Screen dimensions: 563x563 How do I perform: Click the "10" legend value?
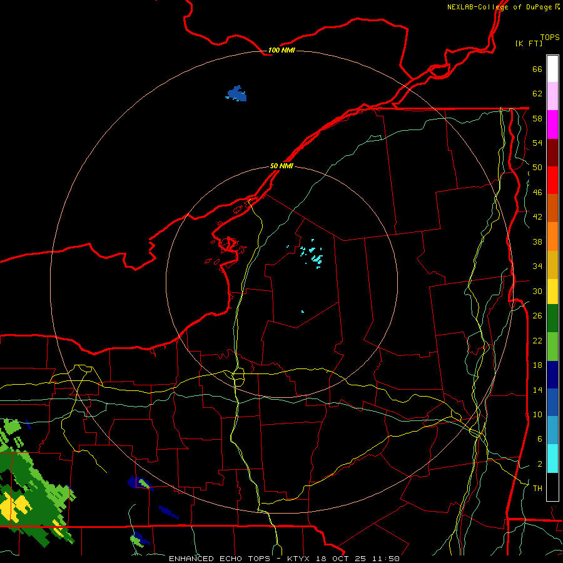point(537,414)
